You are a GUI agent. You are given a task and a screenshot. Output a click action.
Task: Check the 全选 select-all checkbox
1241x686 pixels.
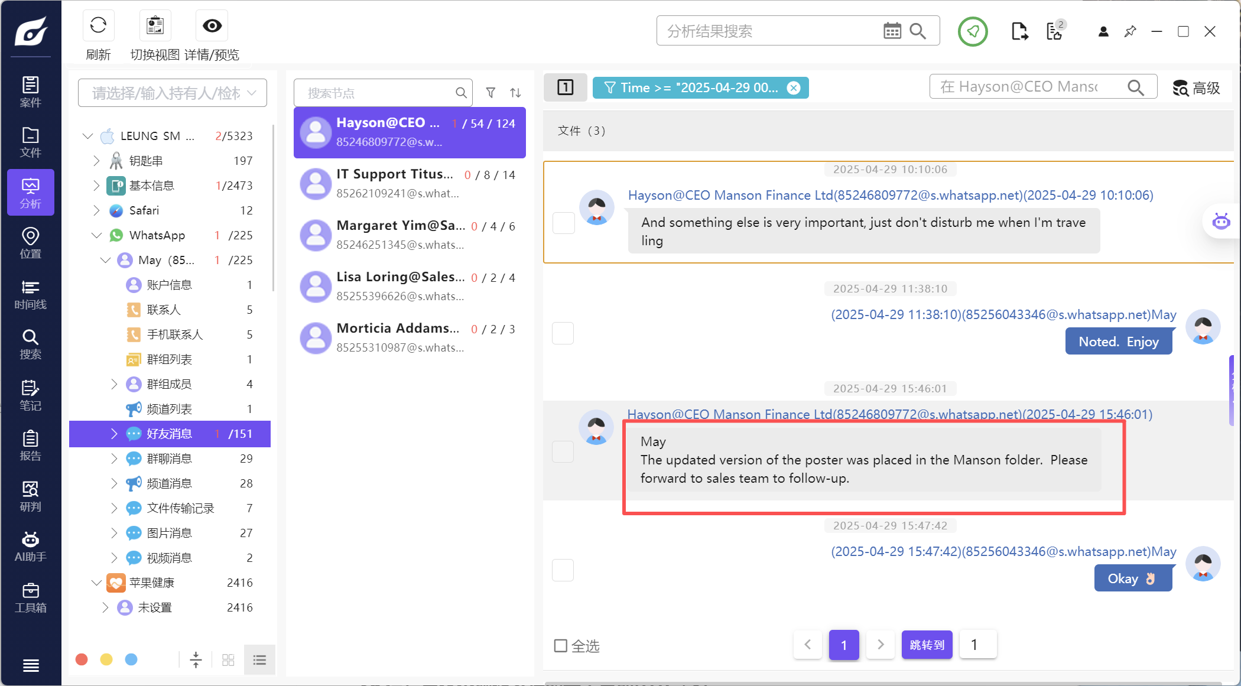pos(560,646)
